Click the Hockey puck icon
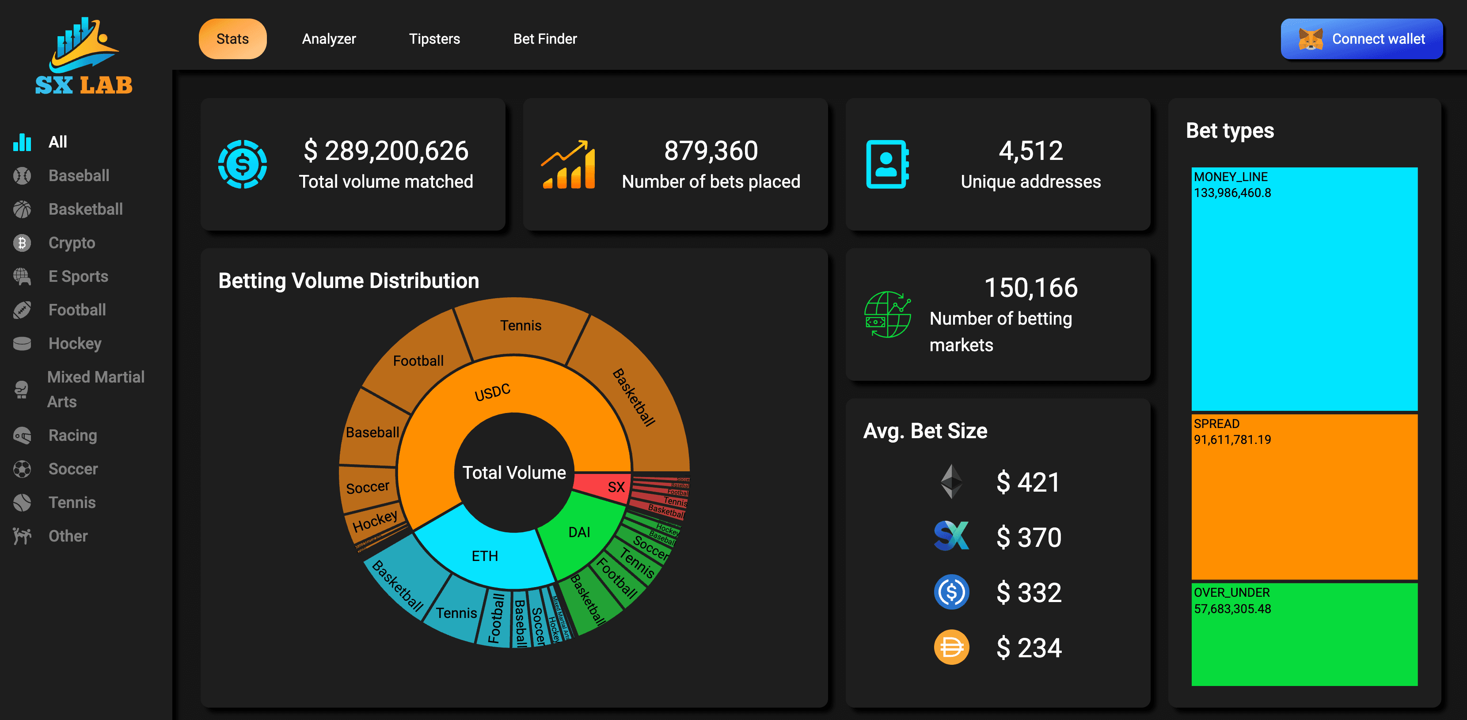The width and height of the screenshot is (1467, 720). 22,344
